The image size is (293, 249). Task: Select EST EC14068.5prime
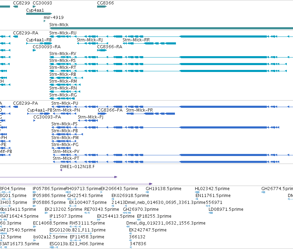point(50,223)
